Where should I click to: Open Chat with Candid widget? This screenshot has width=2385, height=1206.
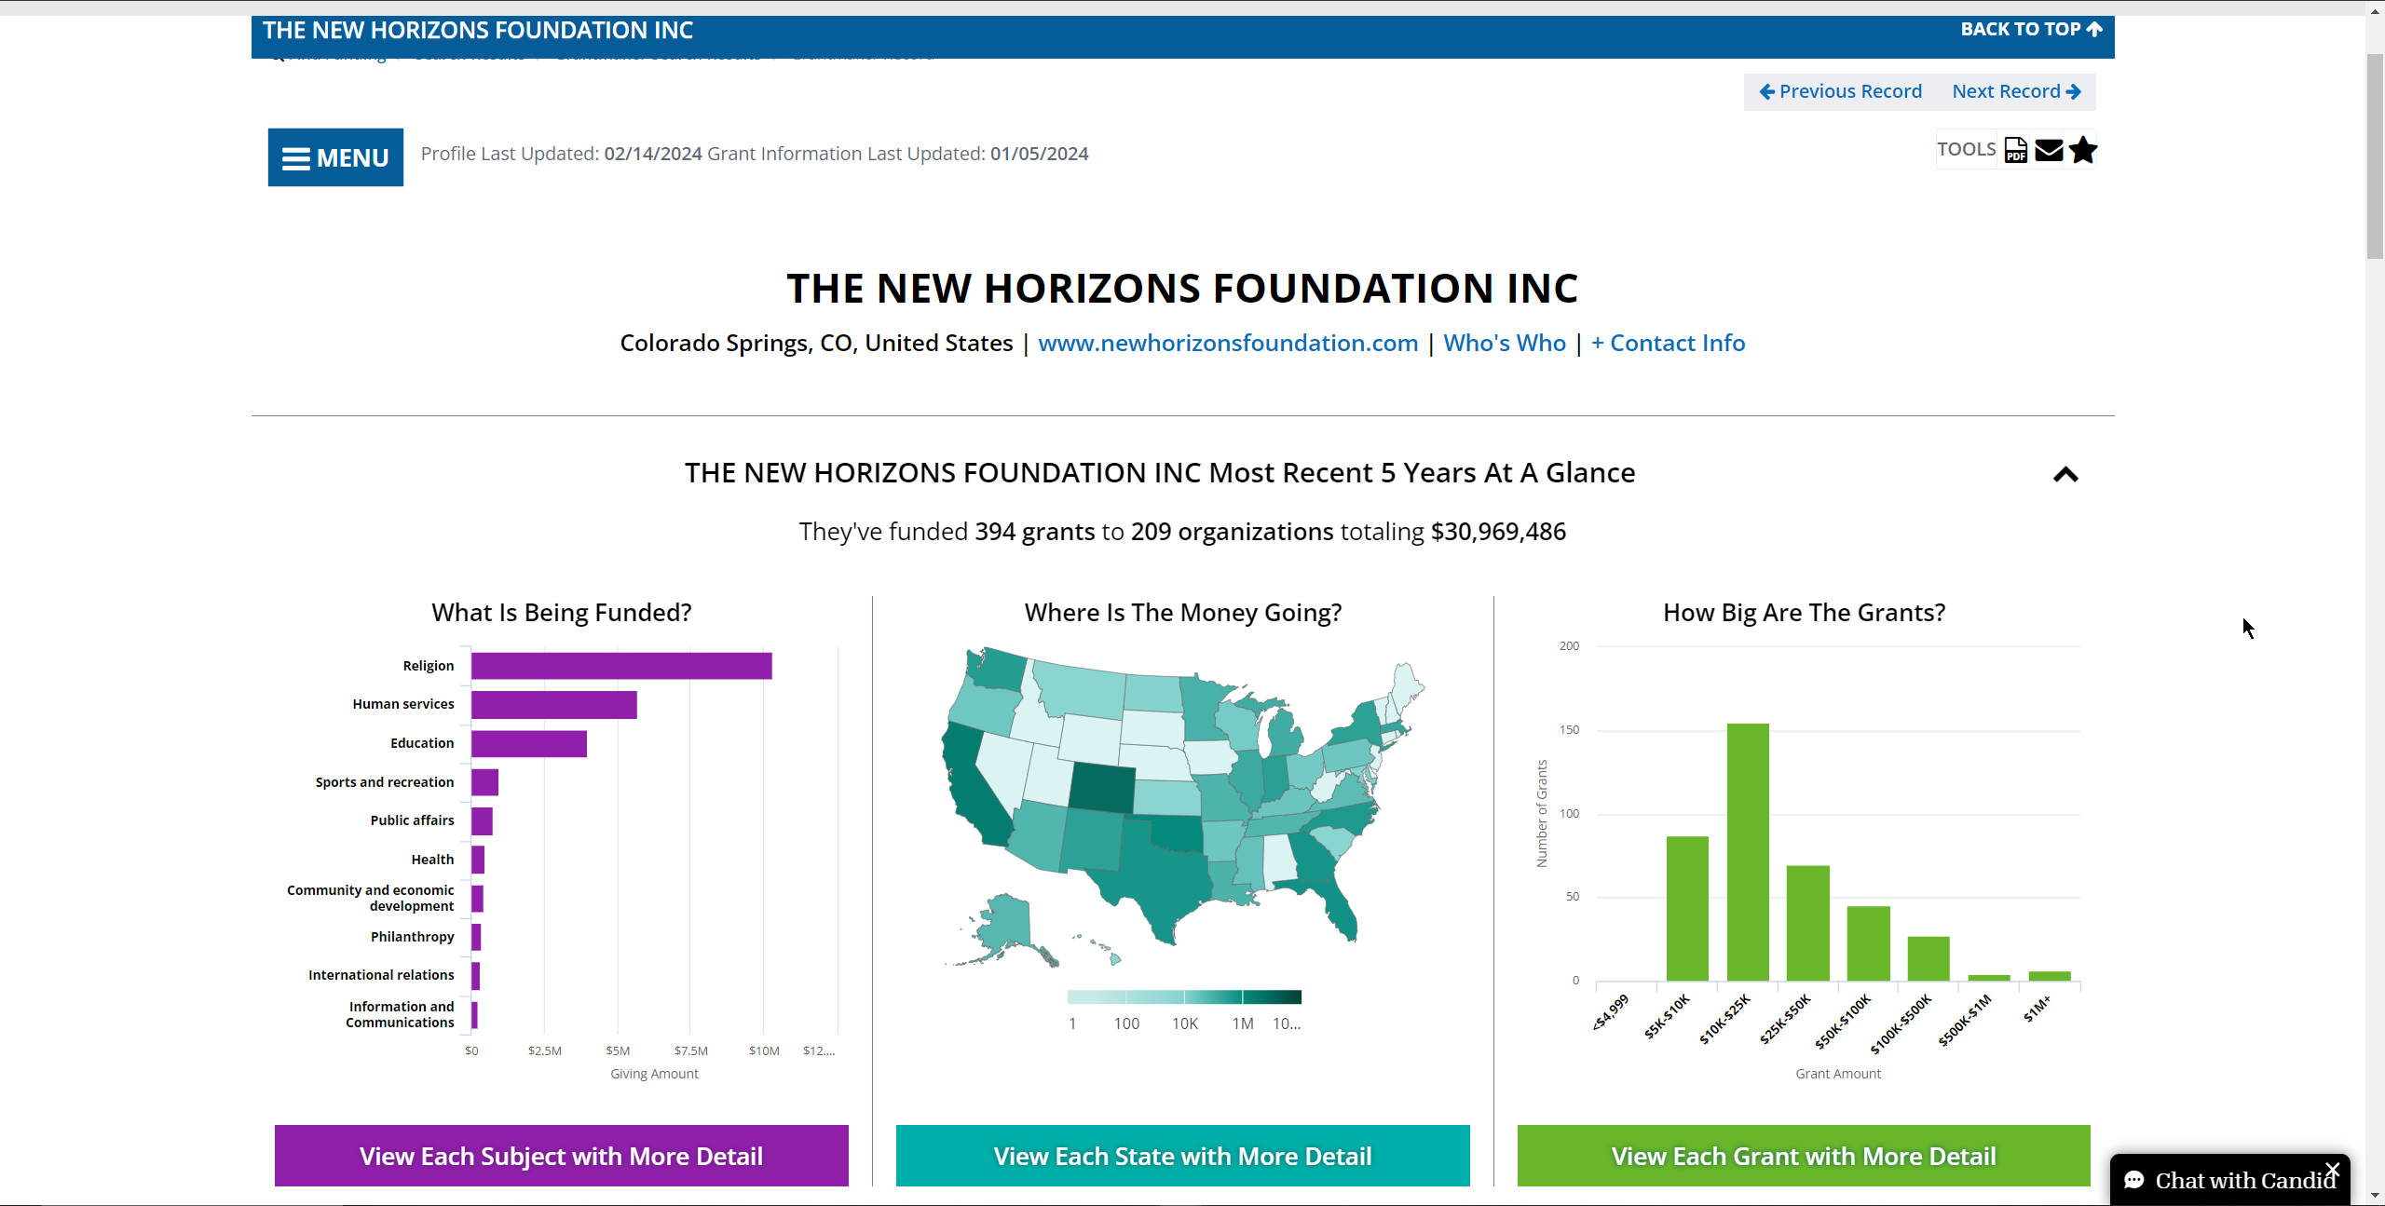click(x=2229, y=1180)
